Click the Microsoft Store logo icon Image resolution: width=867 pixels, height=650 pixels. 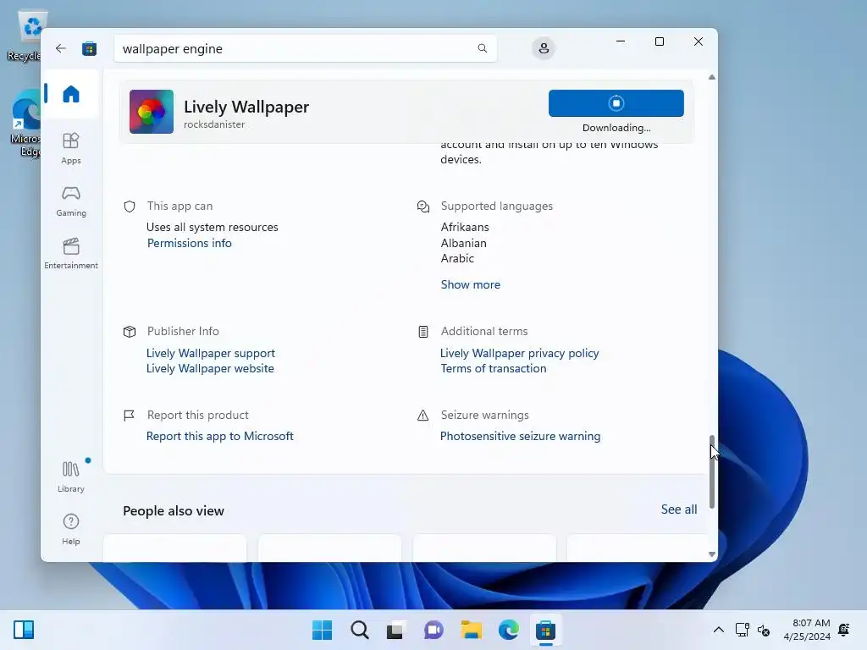pyautogui.click(x=89, y=48)
